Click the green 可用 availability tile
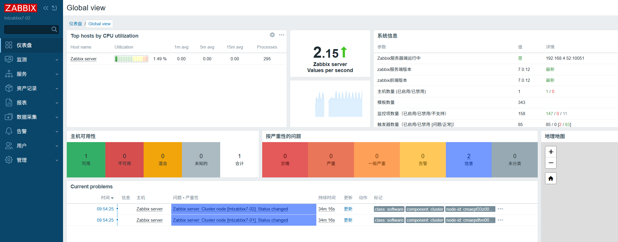 (x=86, y=160)
